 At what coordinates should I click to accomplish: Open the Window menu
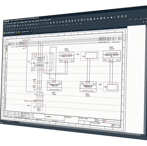point(45,20)
